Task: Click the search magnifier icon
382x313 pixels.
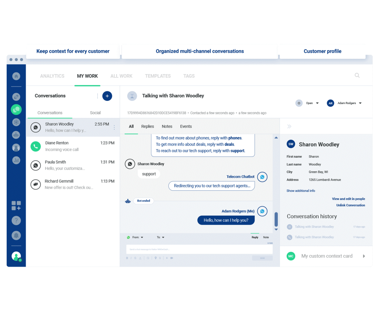Action: [357, 75]
